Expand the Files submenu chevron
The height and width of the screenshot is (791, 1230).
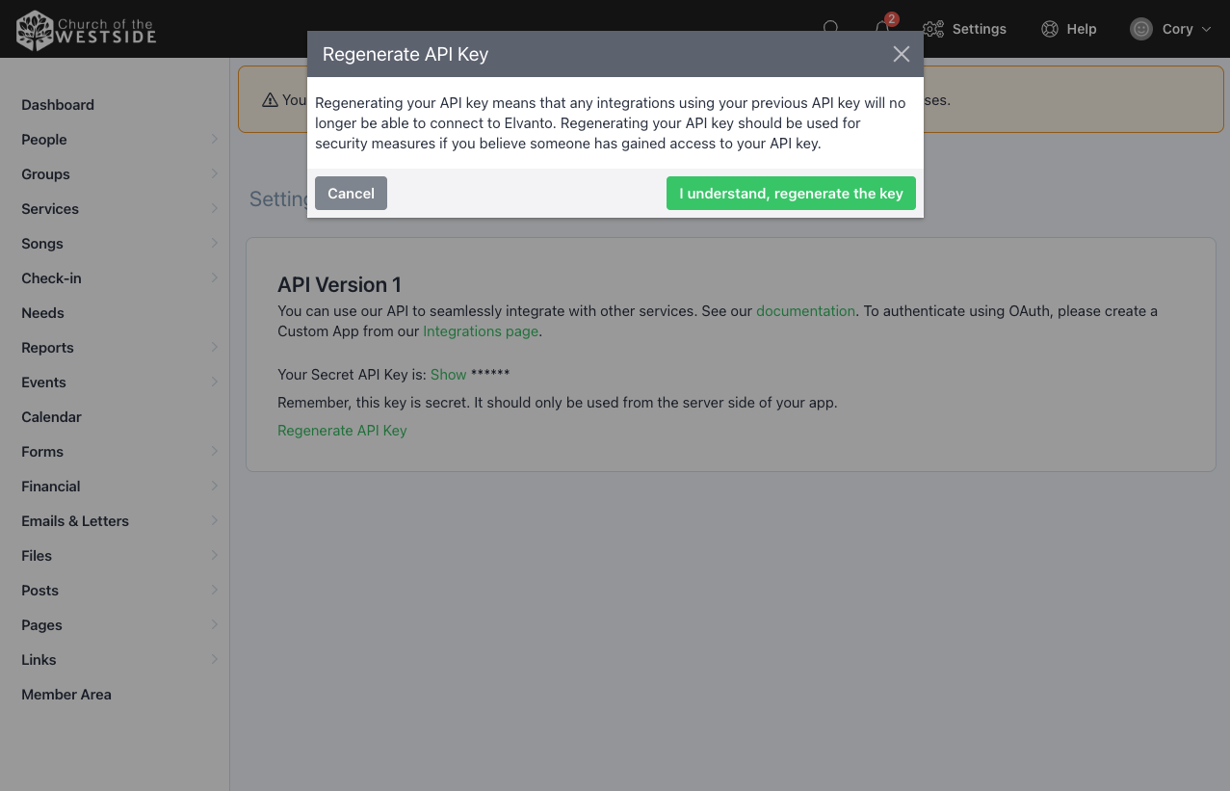tap(214, 556)
